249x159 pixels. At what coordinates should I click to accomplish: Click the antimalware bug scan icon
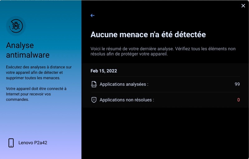point(16,26)
